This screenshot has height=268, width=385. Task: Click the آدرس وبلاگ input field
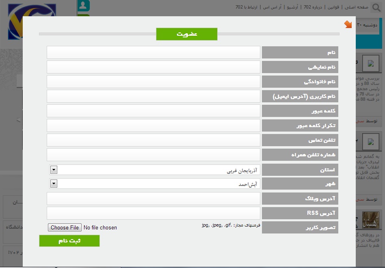[154, 199]
